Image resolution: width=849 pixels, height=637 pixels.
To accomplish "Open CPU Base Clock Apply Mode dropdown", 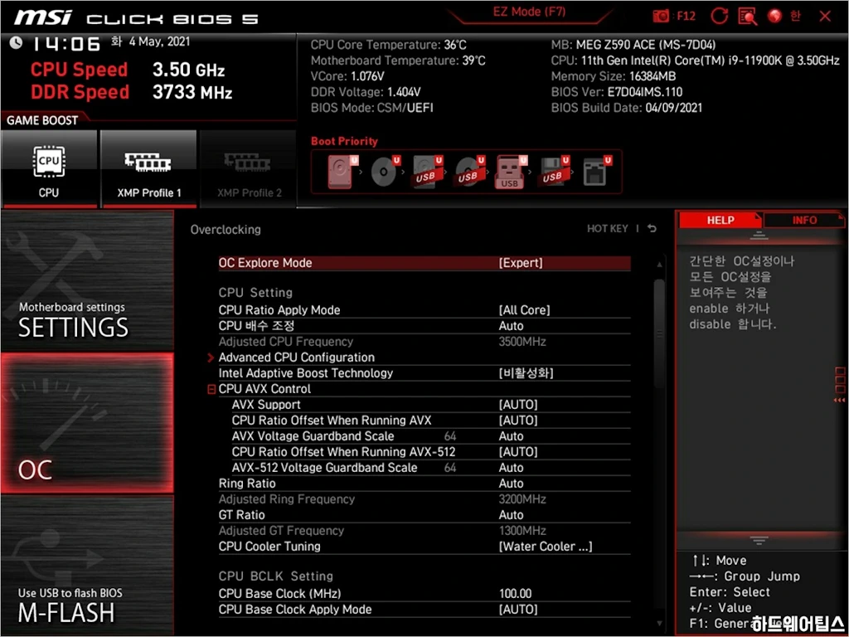I will coord(424,610).
